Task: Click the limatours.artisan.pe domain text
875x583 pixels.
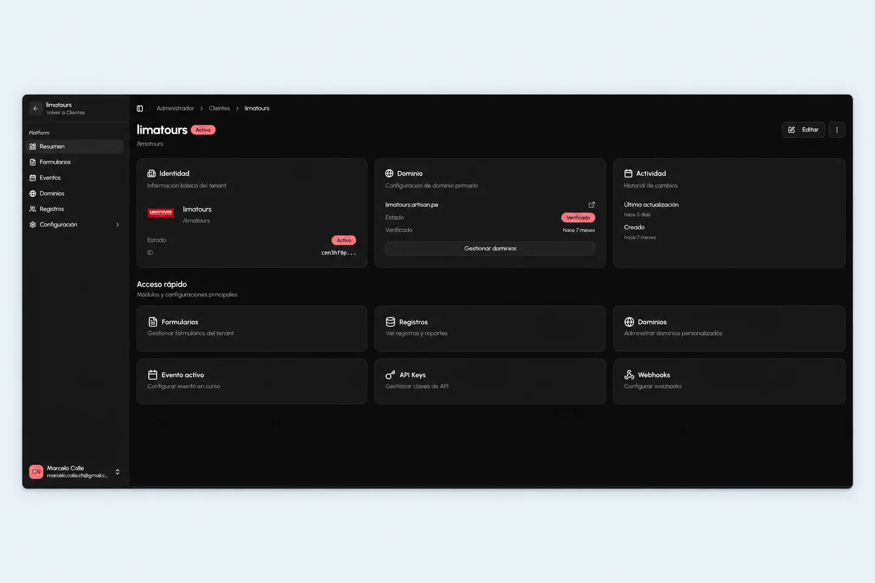Action: point(412,205)
